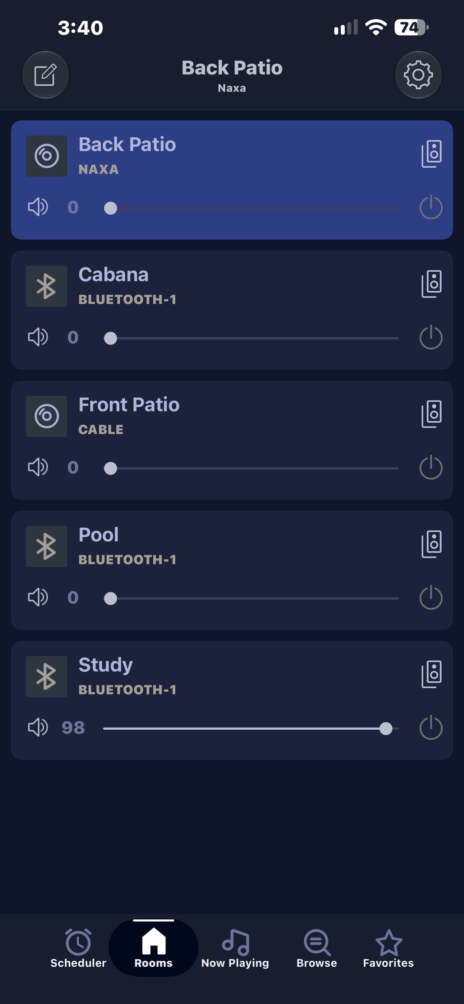
Task: Open the Browse tab
Action: (317, 948)
